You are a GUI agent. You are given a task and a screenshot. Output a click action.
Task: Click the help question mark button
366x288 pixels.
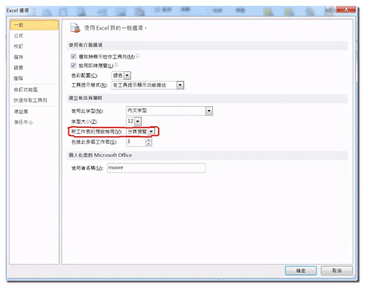click(x=331, y=10)
